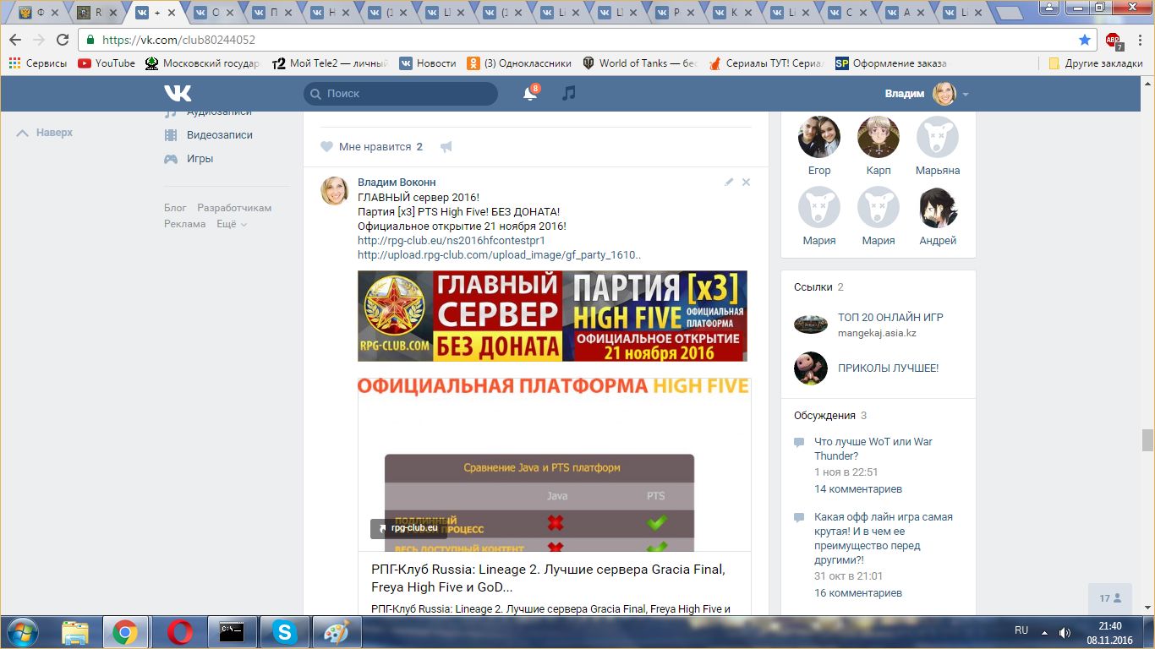Open discussion Что лучше WoT или War Thunder?
The height and width of the screenshot is (649, 1155).
(x=873, y=449)
